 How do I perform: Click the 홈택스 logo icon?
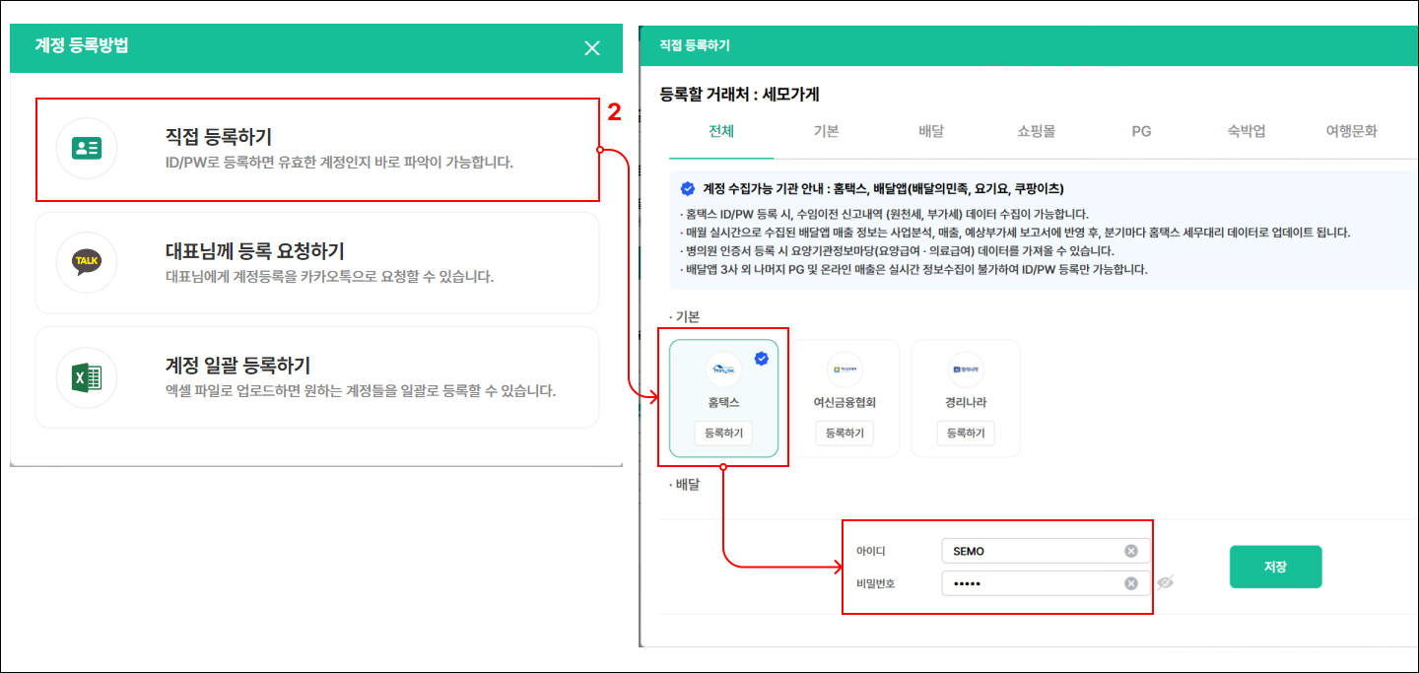point(723,370)
